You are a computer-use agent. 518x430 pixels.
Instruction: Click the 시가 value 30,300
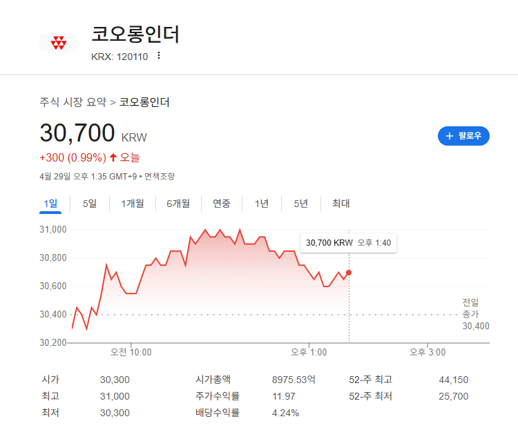[115, 380]
